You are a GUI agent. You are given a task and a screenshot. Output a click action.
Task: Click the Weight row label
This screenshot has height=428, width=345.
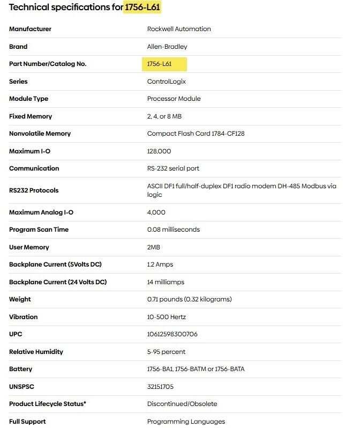20,299
